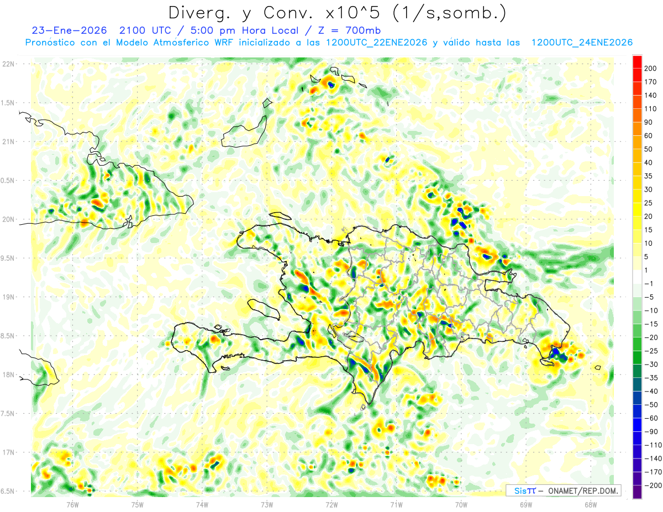663x512 pixels.
Task: Click the color bar value -140
Action: pos(654,458)
